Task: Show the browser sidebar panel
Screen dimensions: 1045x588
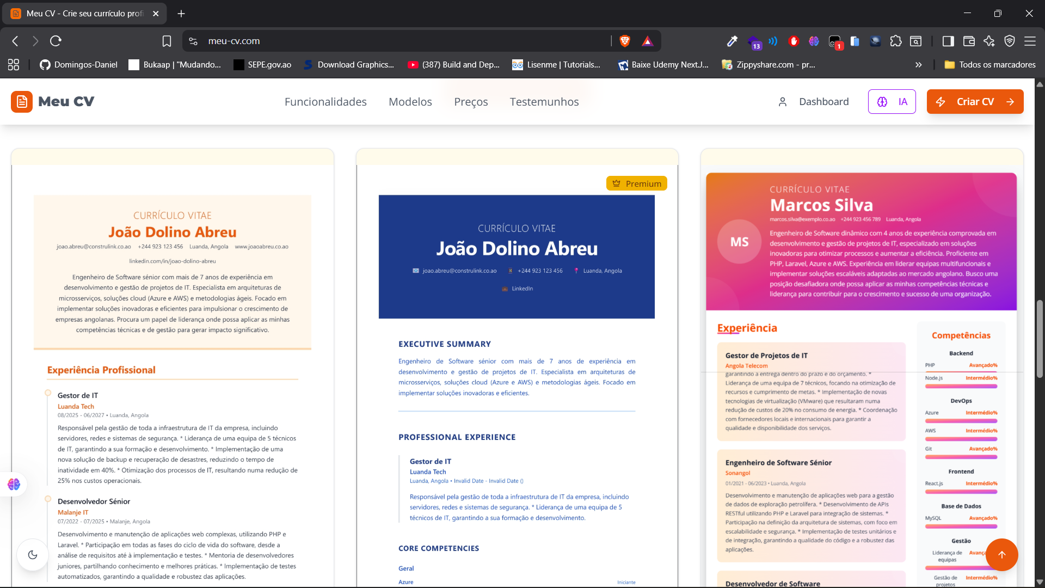Action: 948,41
